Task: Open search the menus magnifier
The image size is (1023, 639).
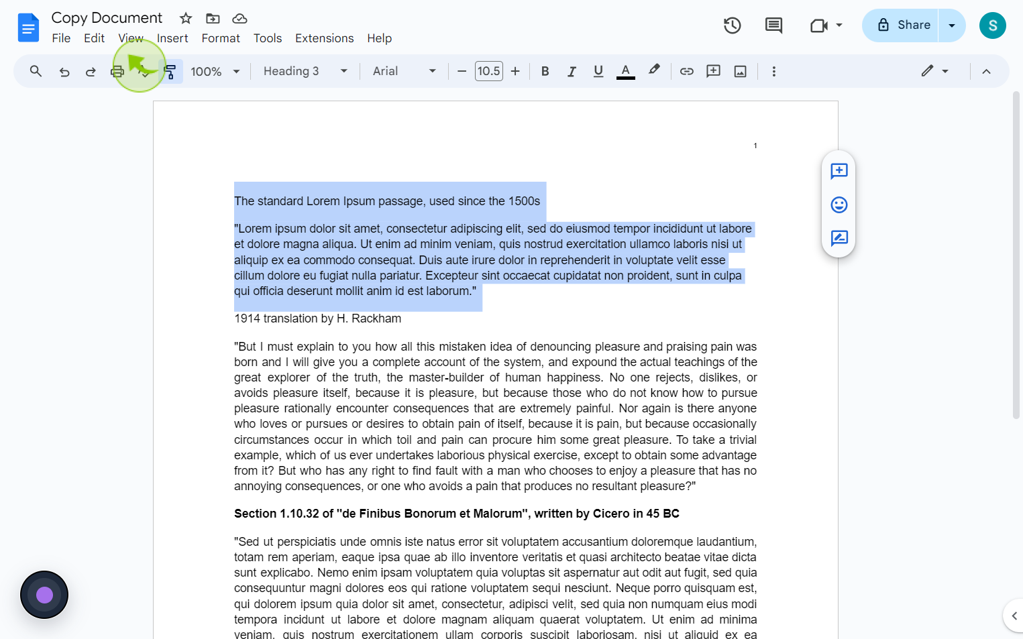Action: coord(36,71)
